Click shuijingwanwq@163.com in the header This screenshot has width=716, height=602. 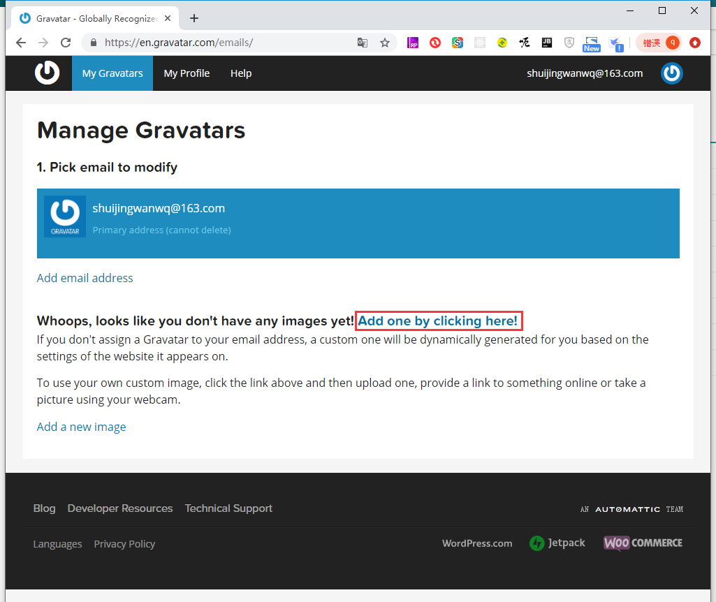click(585, 73)
